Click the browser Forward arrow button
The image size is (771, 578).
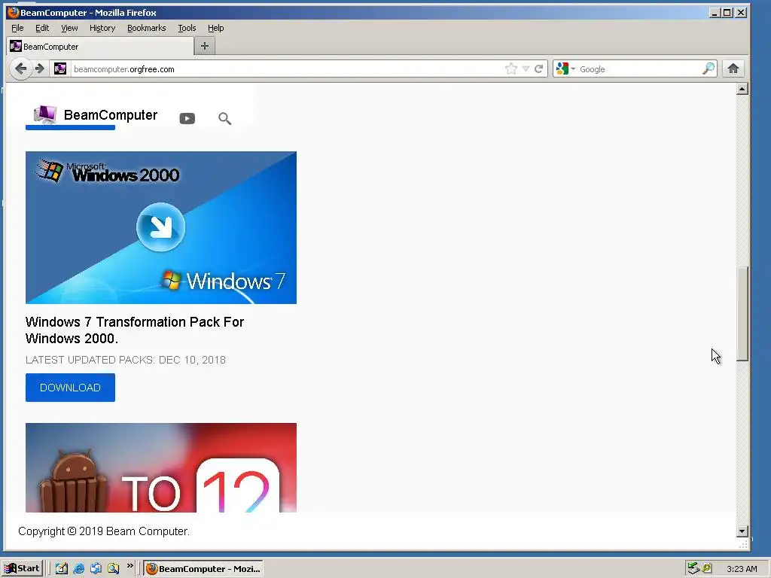(40, 68)
